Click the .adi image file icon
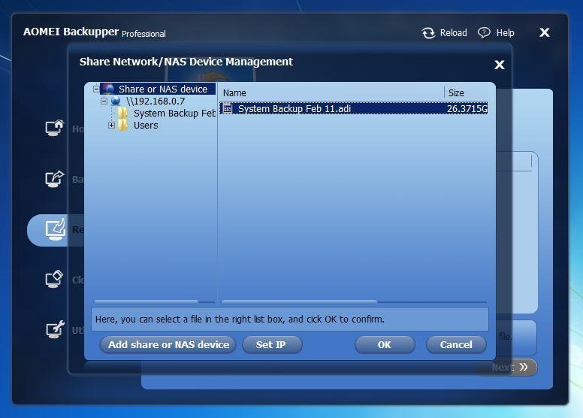The width and height of the screenshot is (583, 418). click(228, 108)
